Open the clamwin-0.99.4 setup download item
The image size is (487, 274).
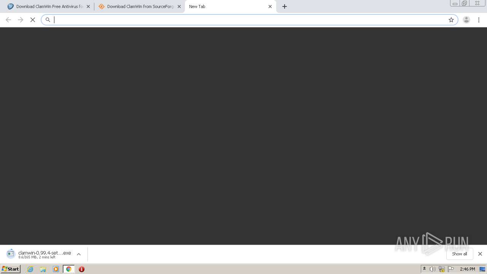pos(45,254)
